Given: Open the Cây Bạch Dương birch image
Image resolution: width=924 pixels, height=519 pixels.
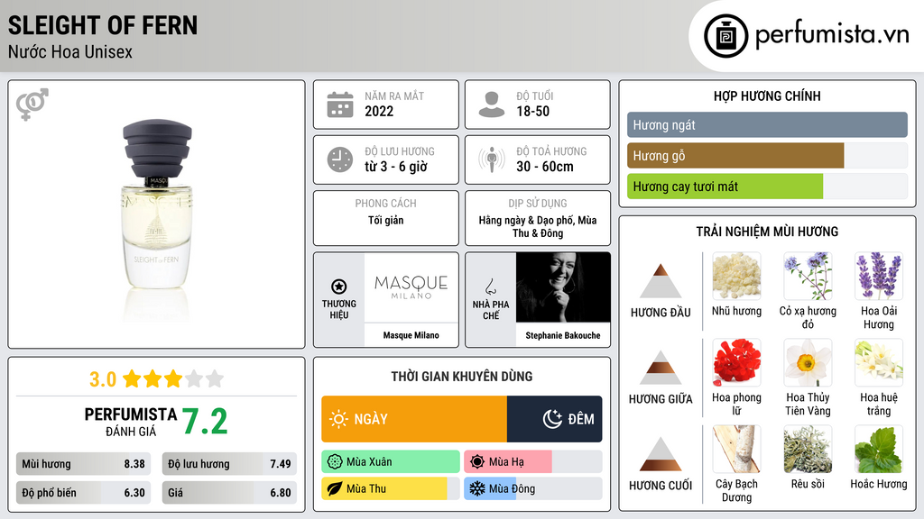Looking at the screenshot, I should (x=736, y=449).
